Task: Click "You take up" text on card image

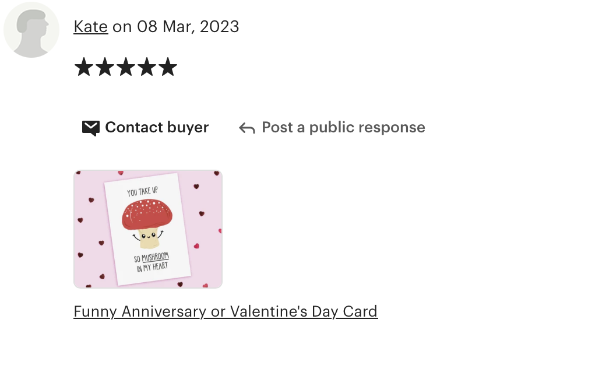Action: coord(142,192)
